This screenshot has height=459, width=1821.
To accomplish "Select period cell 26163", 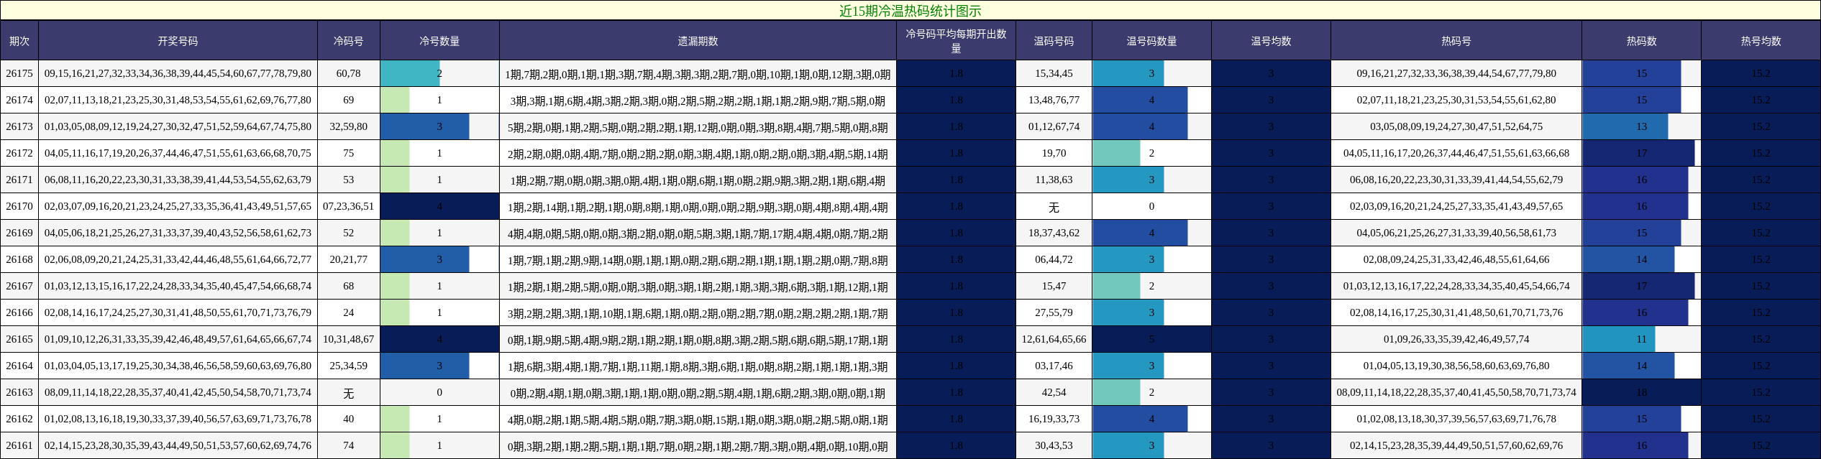I will [x=19, y=392].
